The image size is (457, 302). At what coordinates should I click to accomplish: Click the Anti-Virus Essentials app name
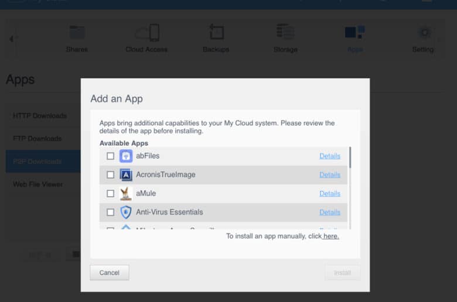click(169, 212)
